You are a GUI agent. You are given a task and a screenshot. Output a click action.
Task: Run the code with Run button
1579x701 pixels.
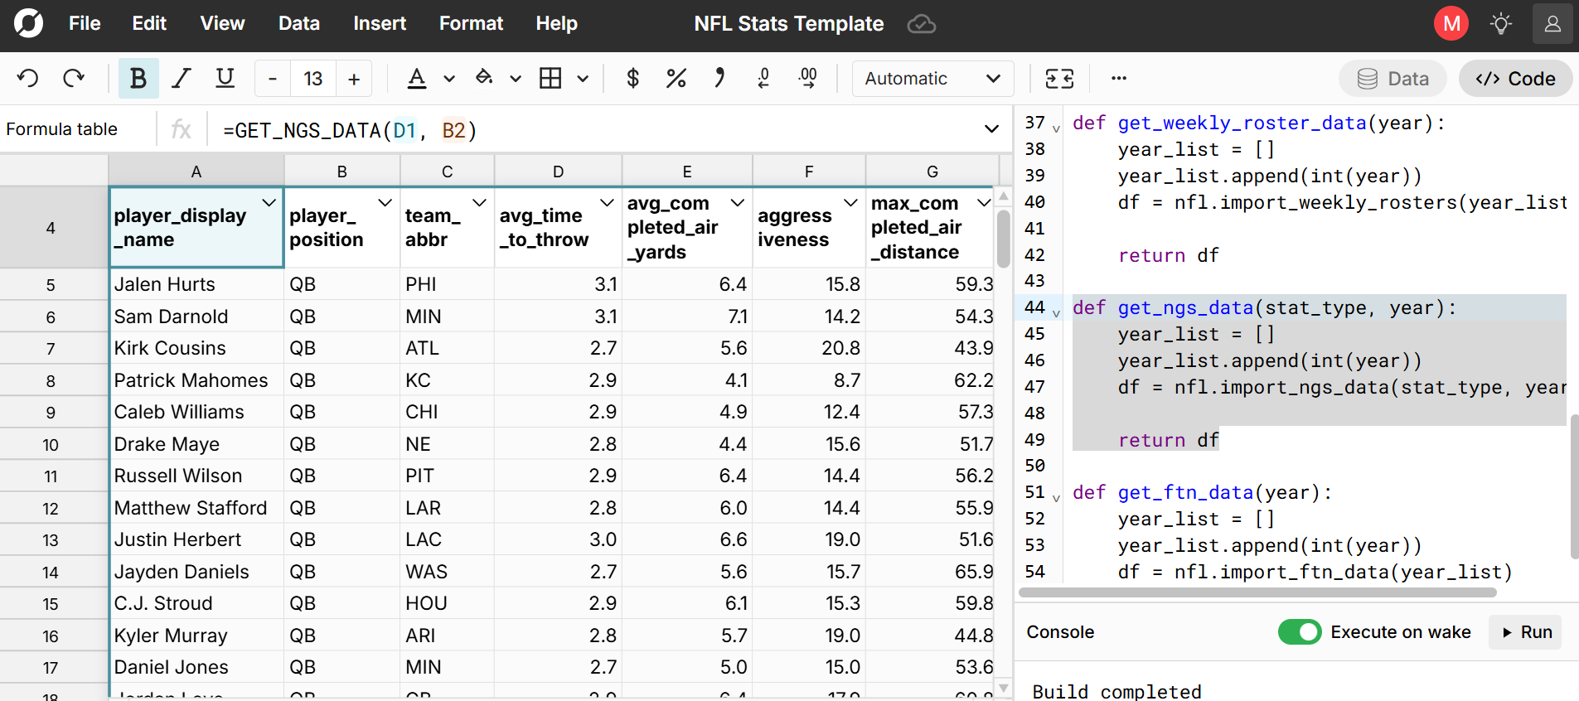coord(1526,632)
